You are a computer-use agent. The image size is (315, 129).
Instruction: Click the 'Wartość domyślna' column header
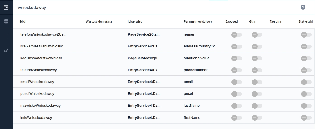click(99, 21)
